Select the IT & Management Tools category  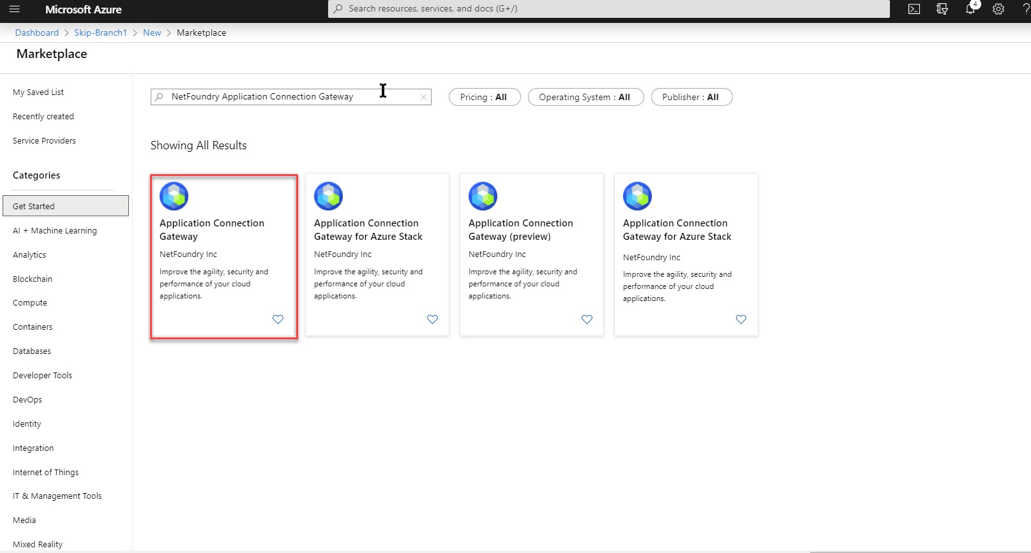(x=57, y=496)
